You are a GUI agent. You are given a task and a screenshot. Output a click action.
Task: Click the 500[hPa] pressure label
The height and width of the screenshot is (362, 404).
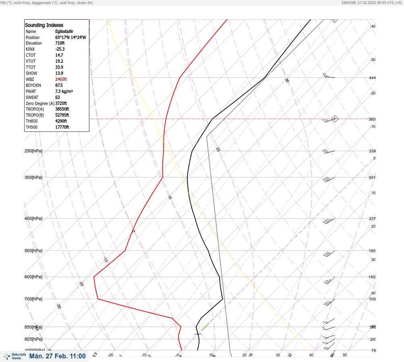[x=33, y=251]
